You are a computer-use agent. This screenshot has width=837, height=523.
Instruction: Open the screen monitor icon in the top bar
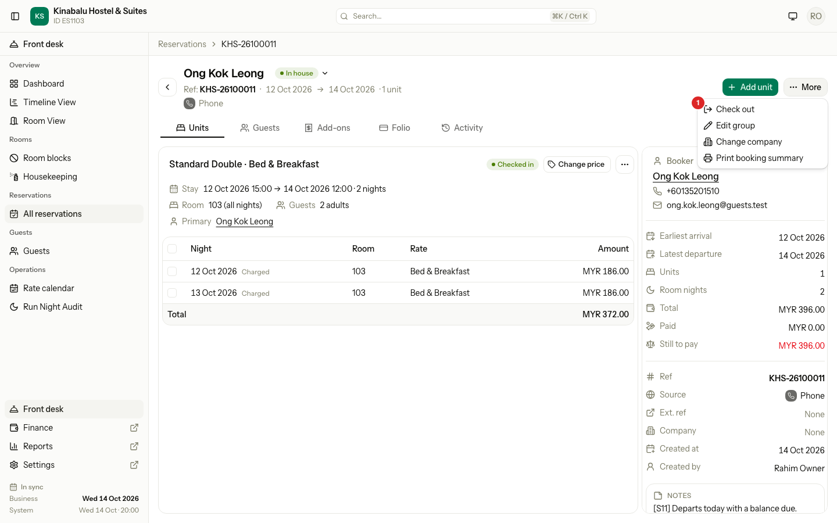pyautogui.click(x=793, y=16)
